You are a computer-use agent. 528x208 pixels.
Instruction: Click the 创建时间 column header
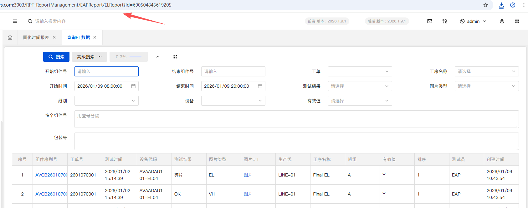(x=501, y=159)
